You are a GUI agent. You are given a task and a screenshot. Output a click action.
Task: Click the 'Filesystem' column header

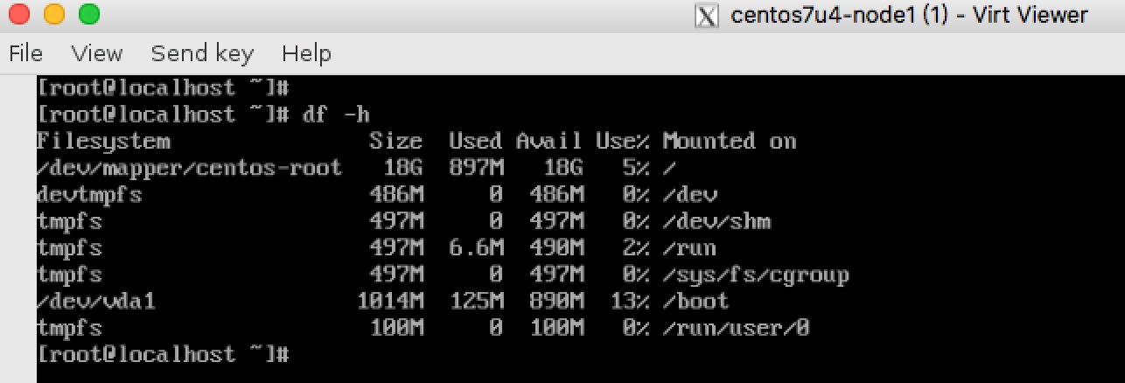[103, 142]
